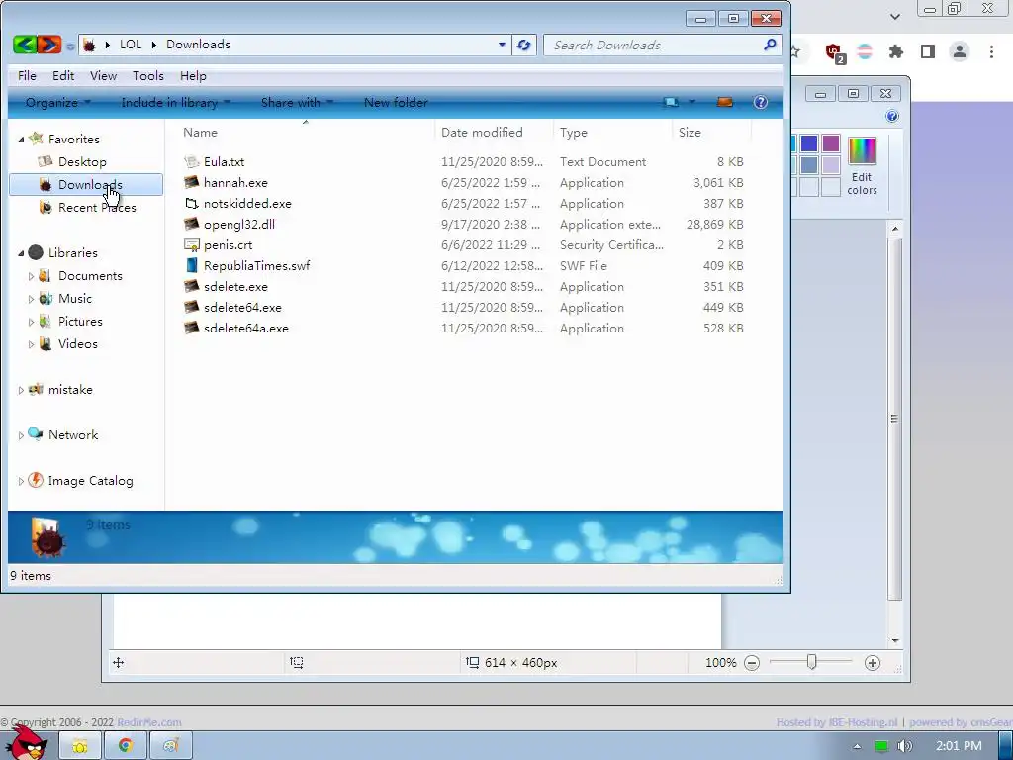This screenshot has width=1013, height=760.
Task: Open the uBlock Origin extension icon in Chrome
Action: pyautogui.click(x=835, y=52)
